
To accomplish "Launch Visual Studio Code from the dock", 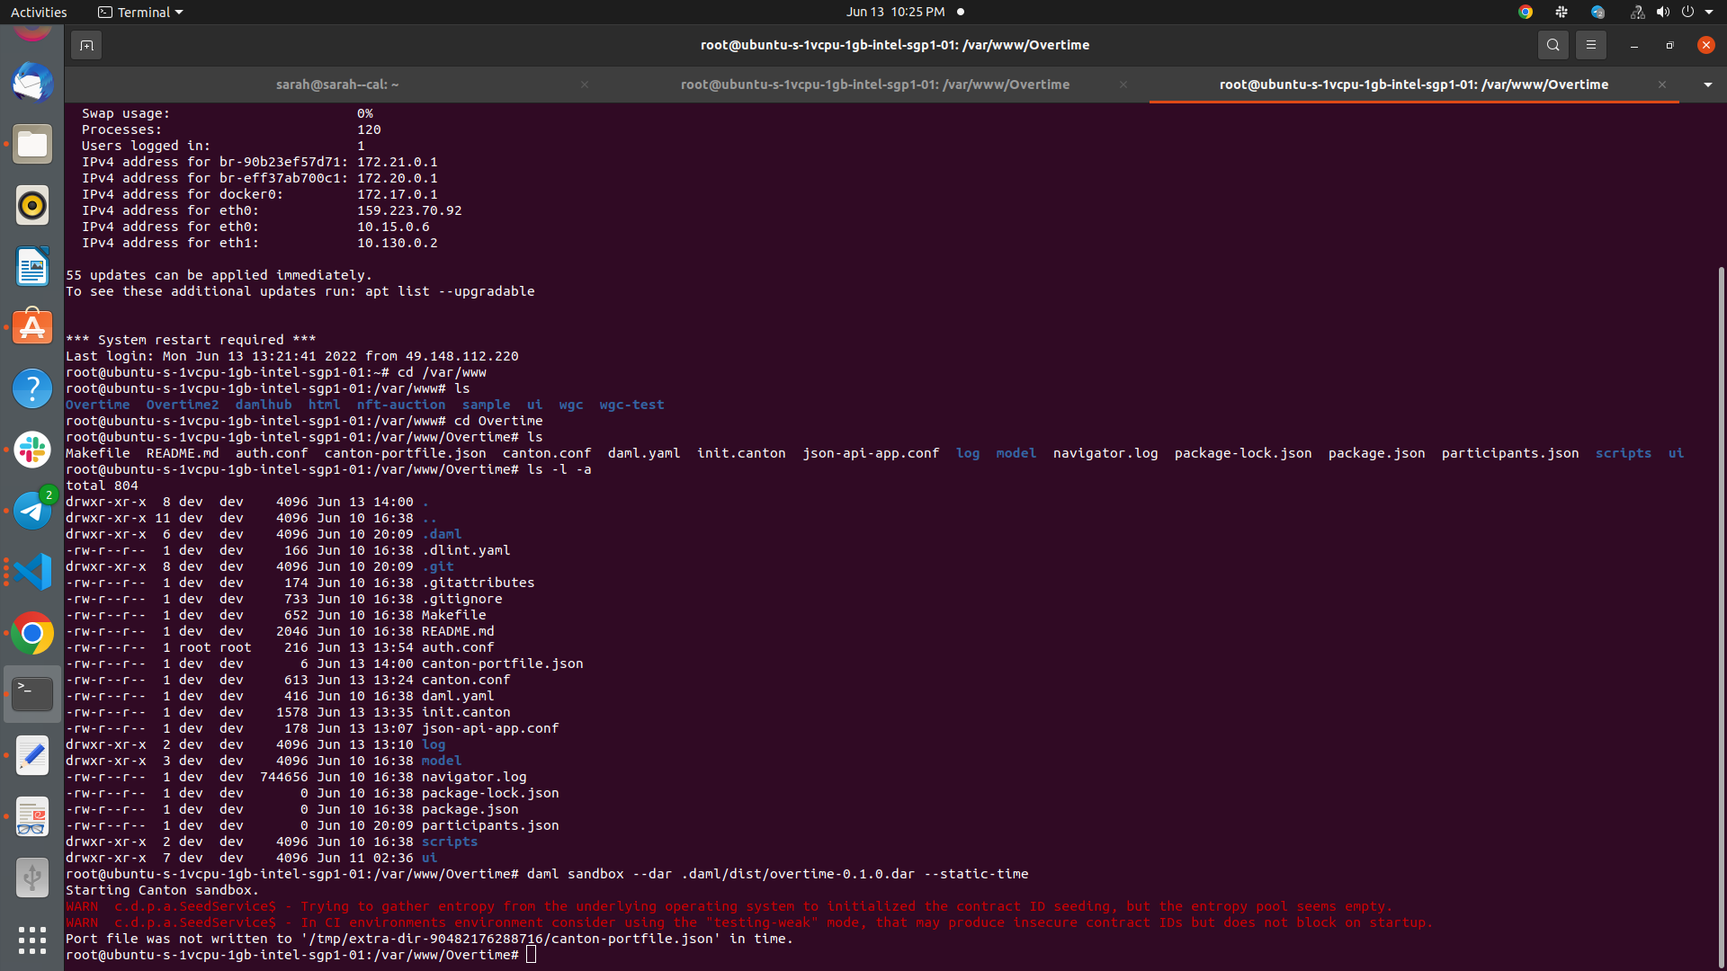I will pyautogui.click(x=32, y=572).
